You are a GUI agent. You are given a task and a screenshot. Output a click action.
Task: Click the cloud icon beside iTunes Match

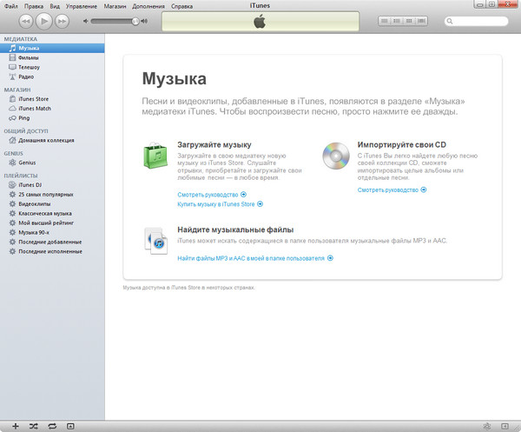pyautogui.click(x=13, y=109)
